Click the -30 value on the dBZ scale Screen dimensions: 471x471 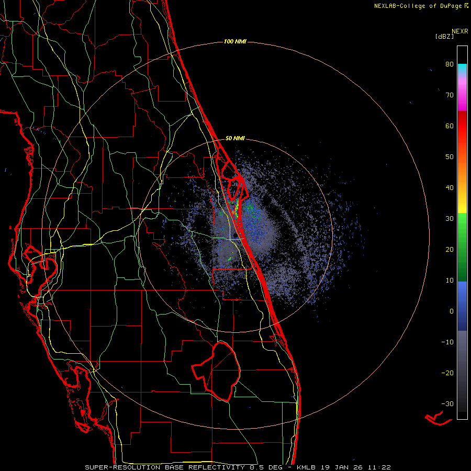coord(447,403)
